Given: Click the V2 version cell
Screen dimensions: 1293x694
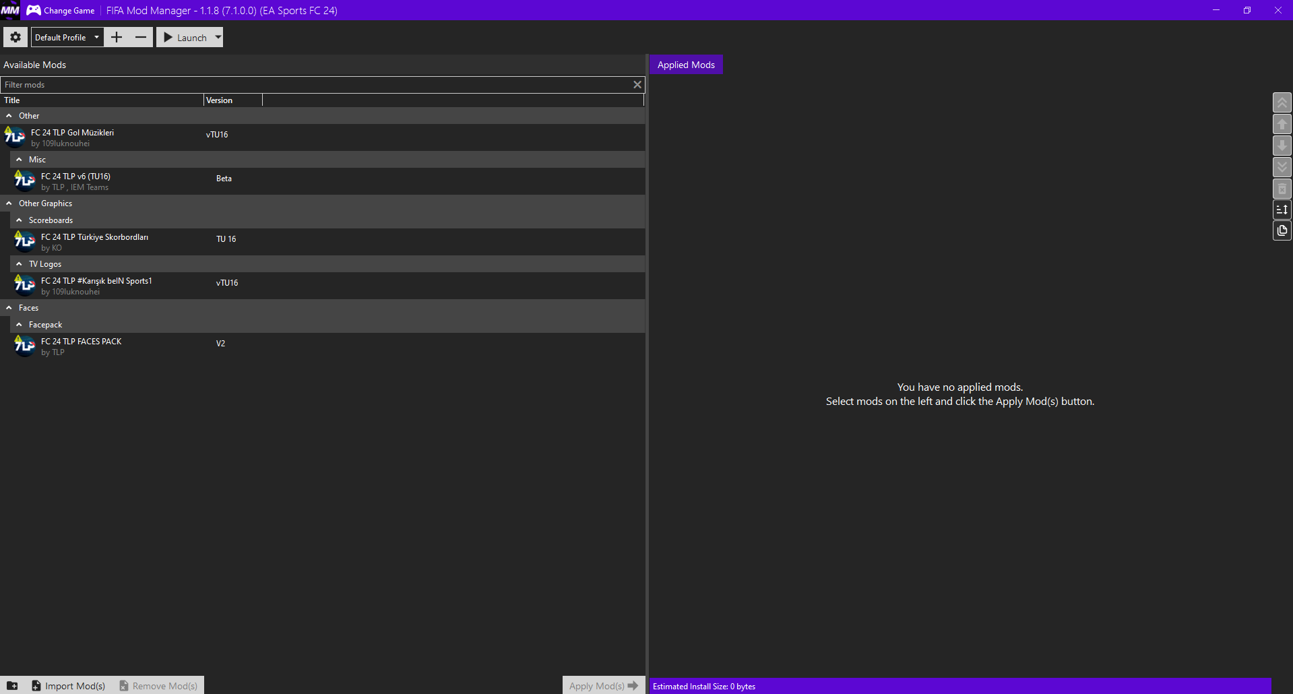Looking at the screenshot, I should [220, 344].
